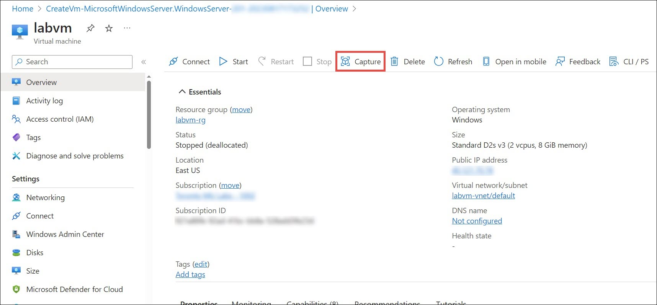Image resolution: width=657 pixels, height=305 pixels.
Task: Click the Networking icon in Settings
Action: tap(16, 197)
